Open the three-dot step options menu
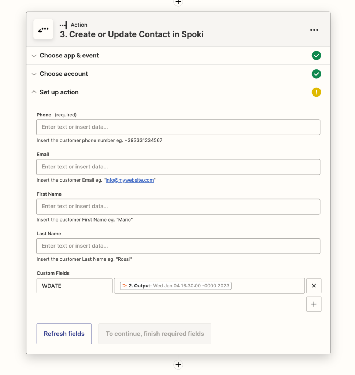 pos(314,30)
